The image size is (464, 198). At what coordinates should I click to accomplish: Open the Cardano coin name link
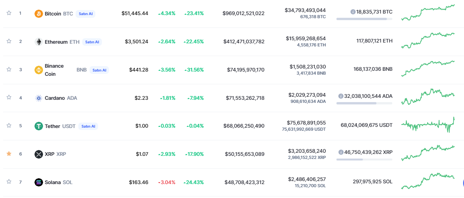pos(55,98)
